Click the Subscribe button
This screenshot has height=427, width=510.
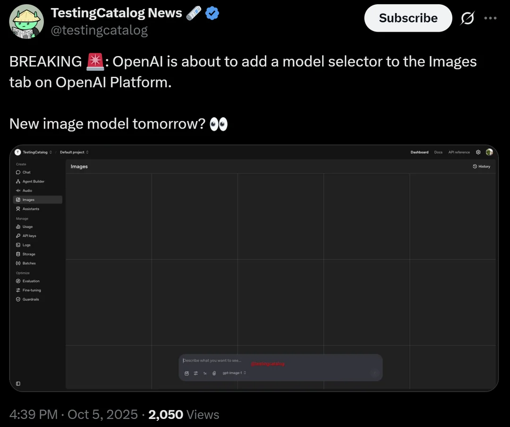[408, 18]
